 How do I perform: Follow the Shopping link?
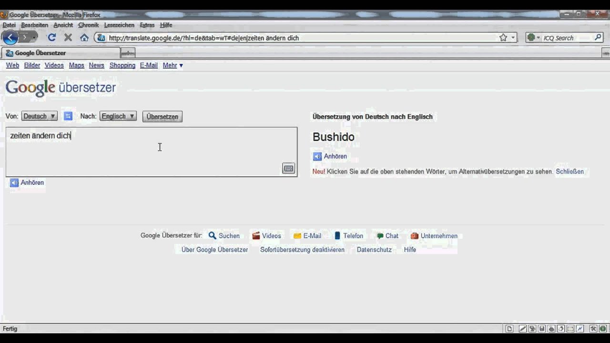pyautogui.click(x=122, y=65)
